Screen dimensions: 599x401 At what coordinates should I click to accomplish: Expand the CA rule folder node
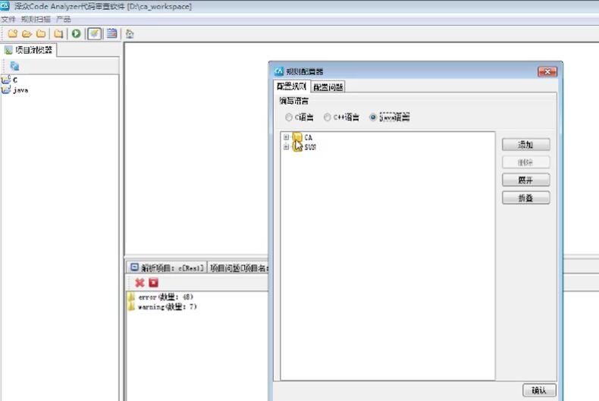[x=286, y=137]
